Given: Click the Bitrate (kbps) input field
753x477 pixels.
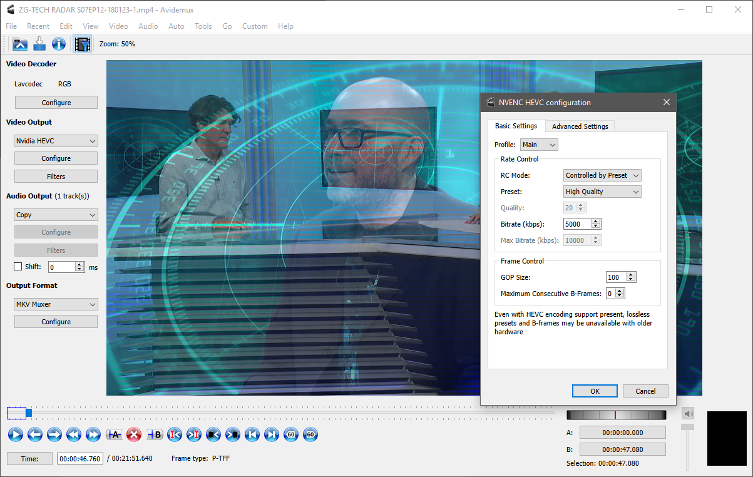Looking at the screenshot, I should pyautogui.click(x=577, y=224).
